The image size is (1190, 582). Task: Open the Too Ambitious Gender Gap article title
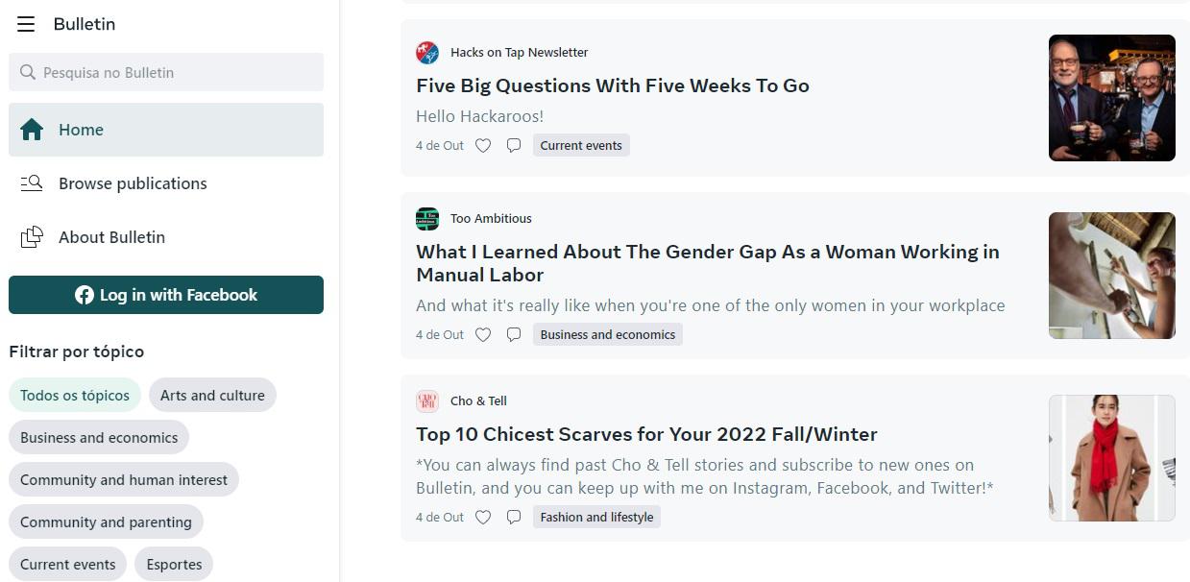[x=708, y=263]
